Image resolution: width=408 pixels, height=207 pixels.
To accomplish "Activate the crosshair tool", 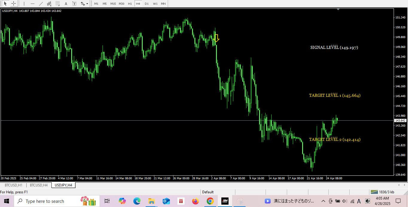I will pos(13,4).
